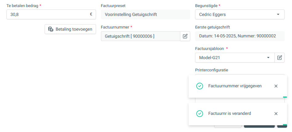
Task: Dismiss the 'Factuurnr is veranderd' toast
Action: pos(276,114)
